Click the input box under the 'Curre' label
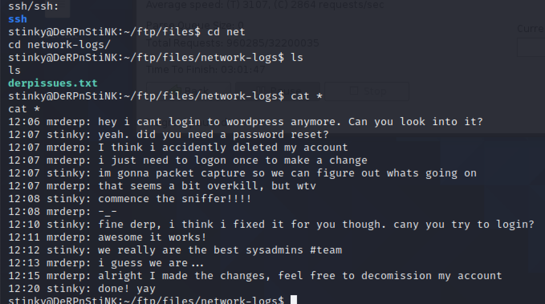The width and height of the screenshot is (545, 304). [531, 47]
